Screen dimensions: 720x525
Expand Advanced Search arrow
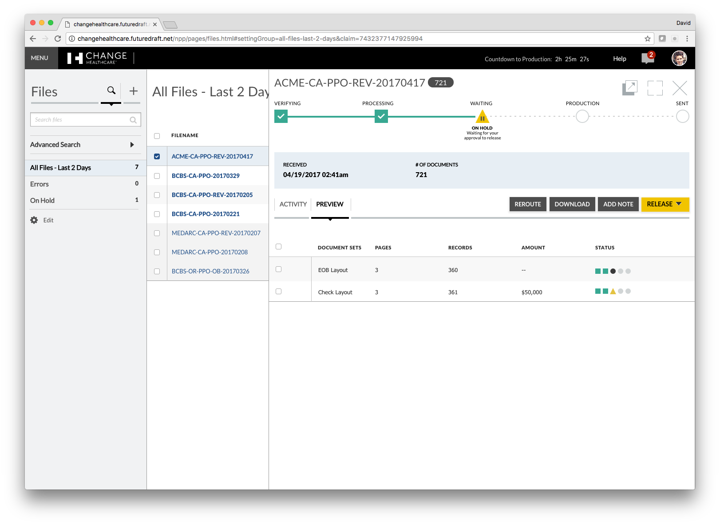(x=132, y=145)
